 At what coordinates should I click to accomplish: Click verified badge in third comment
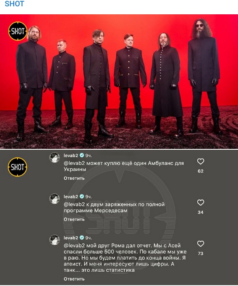coord(82,238)
